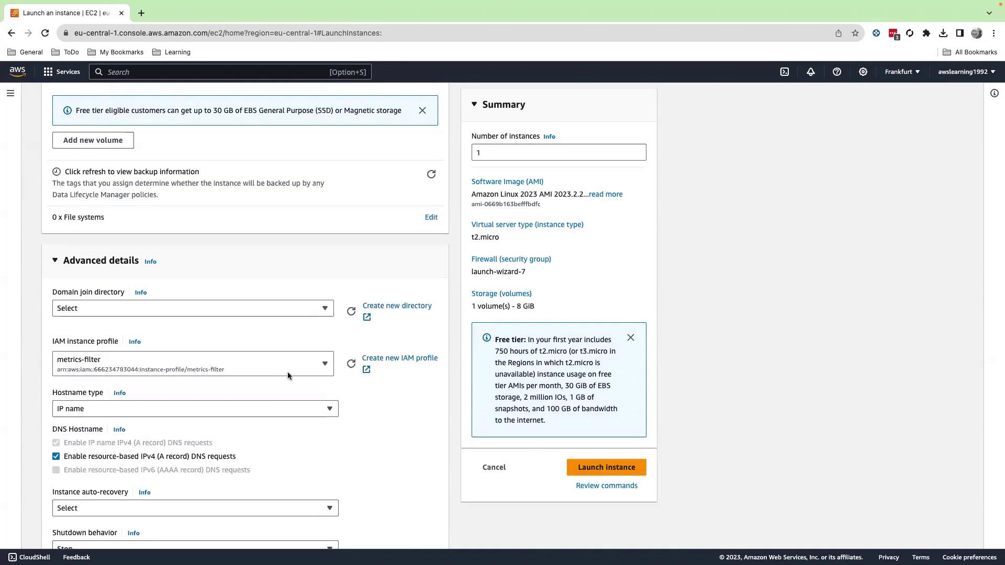
Task: Refresh the backup information
Action: pos(431,174)
